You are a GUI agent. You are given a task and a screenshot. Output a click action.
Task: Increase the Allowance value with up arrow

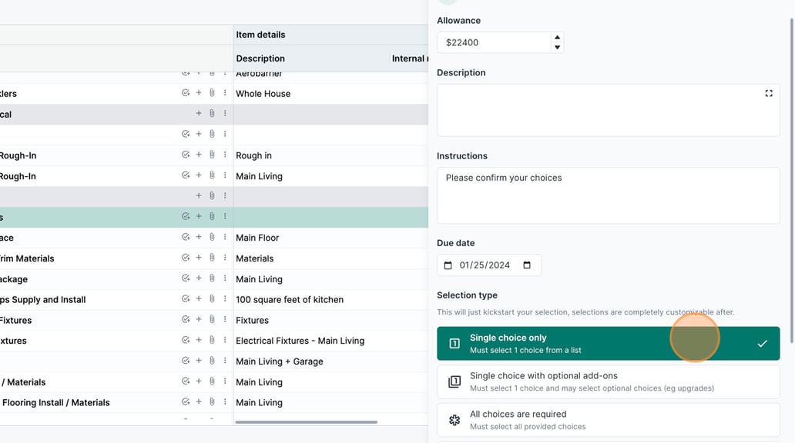(557, 38)
